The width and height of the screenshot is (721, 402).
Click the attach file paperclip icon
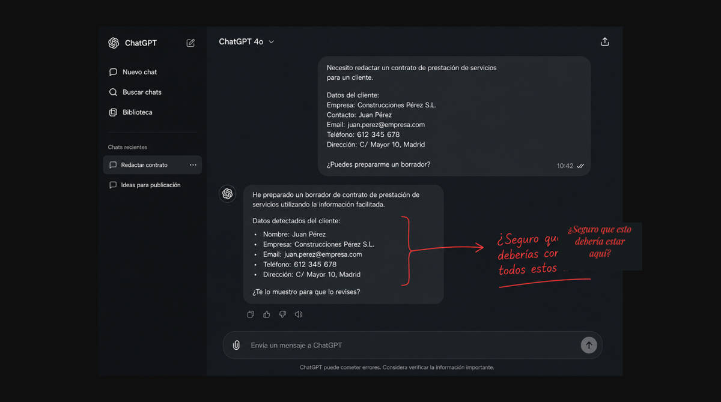click(x=236, y=346)
